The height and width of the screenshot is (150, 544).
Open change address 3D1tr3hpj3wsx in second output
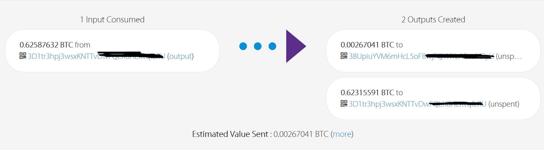[x=417, y=104]
